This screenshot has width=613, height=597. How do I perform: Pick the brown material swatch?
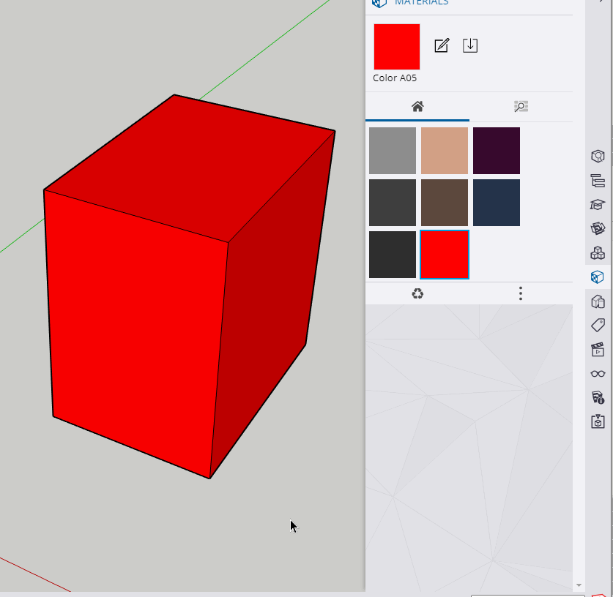click(x=445, y=203)
